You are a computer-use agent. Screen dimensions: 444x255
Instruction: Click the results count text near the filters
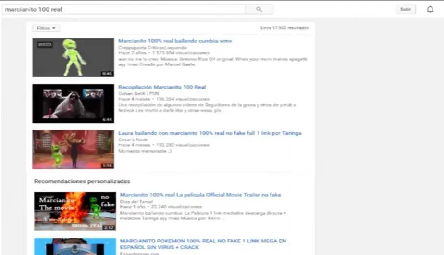coord(284,28)
